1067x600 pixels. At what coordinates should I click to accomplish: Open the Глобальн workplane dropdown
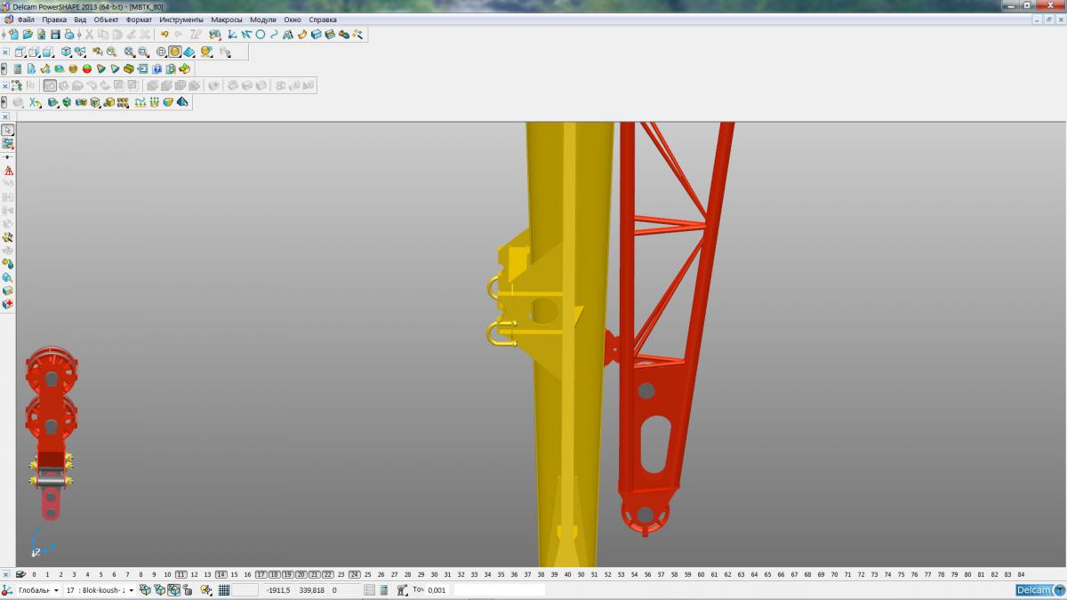pos(38,589)
